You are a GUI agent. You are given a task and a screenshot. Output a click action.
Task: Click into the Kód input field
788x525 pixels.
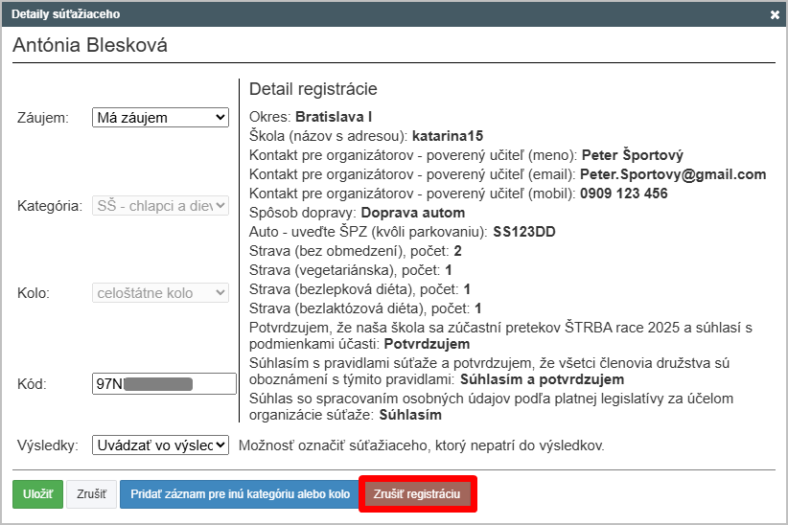click(x=164, y=383)
